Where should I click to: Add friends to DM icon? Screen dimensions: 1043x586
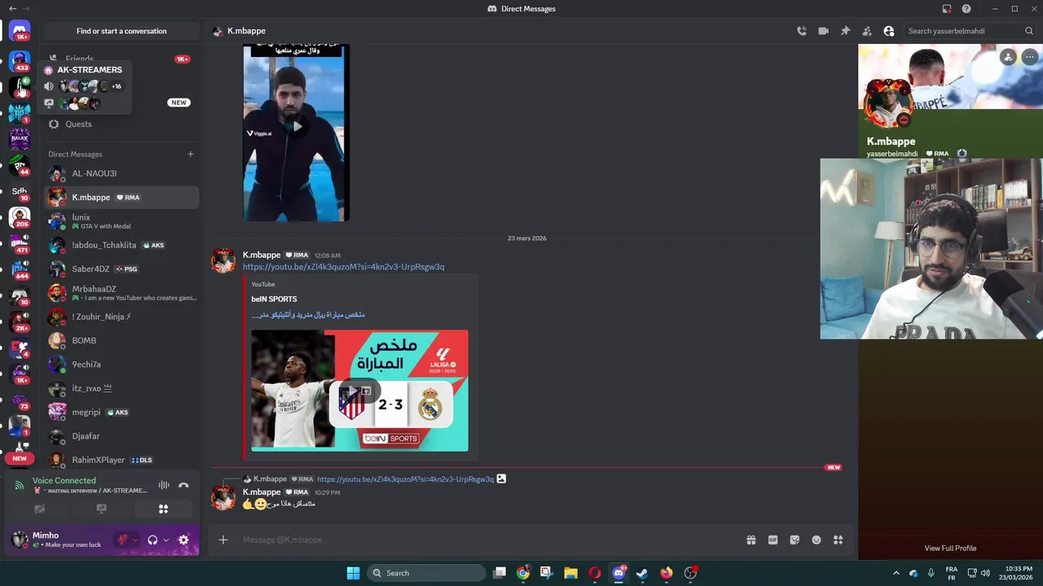[867, 31]
